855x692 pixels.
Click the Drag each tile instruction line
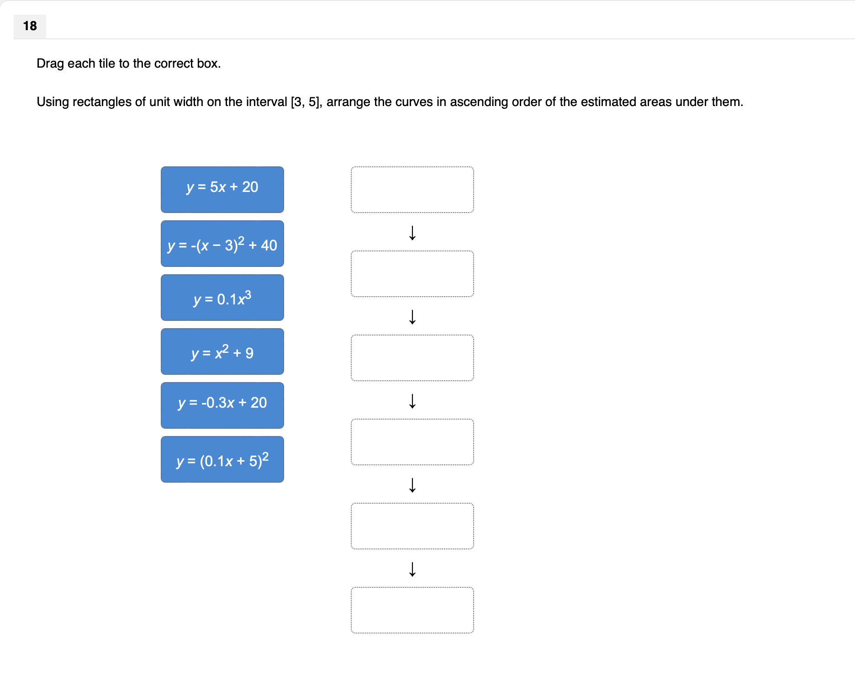click(128, 64)
